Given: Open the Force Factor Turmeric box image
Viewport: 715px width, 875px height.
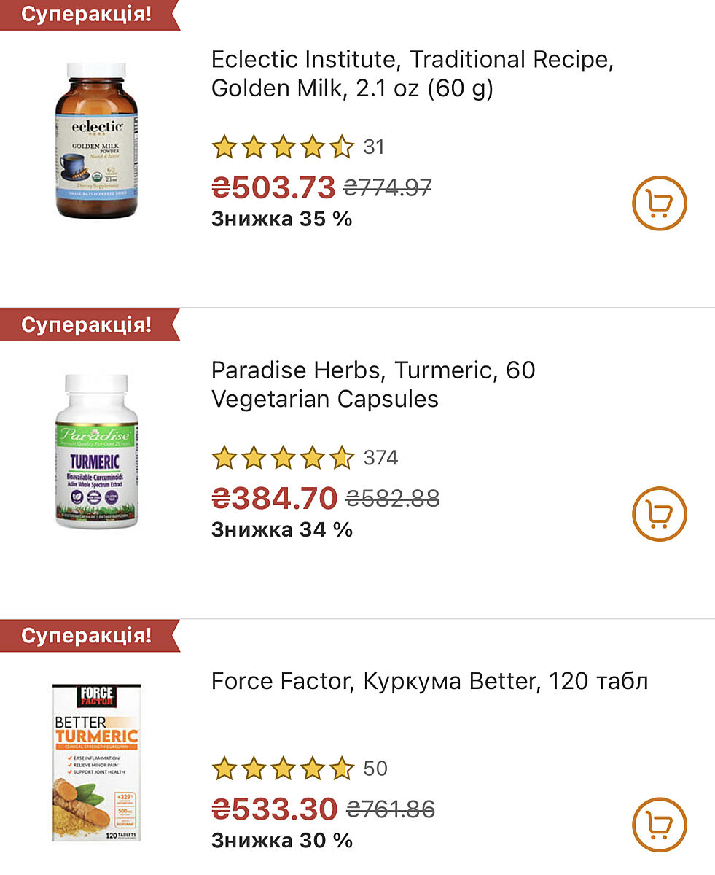Looking at the screenshot, I should tap(96, 762).
